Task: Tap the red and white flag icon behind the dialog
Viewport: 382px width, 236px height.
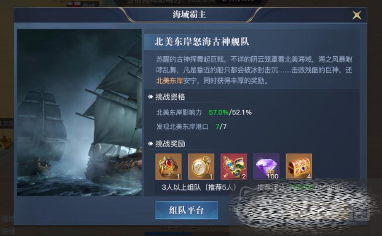Action: pos(74,3)
